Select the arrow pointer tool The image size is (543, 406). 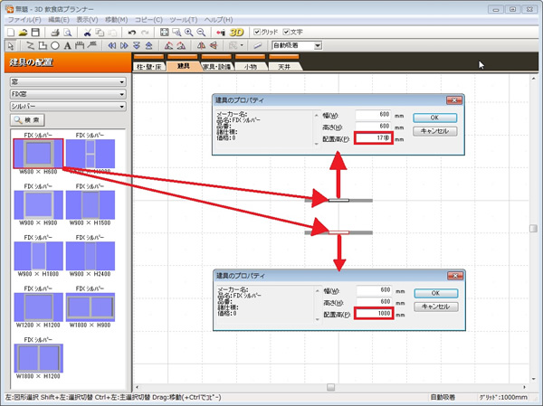pos(9,45)
